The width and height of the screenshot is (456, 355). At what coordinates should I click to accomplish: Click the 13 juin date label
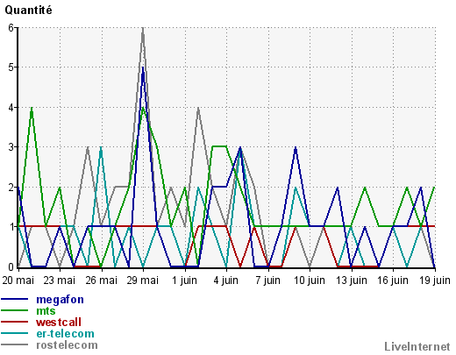[x=351, y=280]
